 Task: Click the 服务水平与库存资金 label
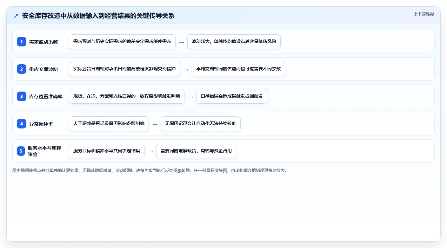(x=44, y=151)
